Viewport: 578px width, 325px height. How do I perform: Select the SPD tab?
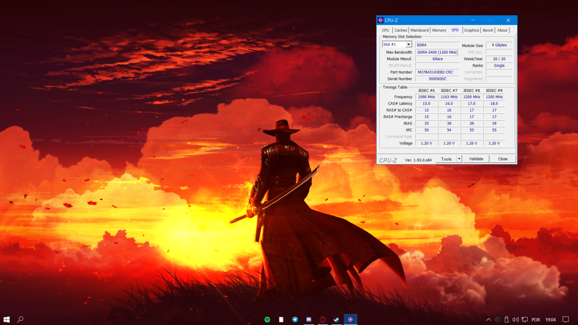click(455, 30)
